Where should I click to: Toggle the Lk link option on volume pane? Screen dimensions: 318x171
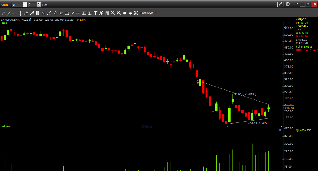(280, 130)
